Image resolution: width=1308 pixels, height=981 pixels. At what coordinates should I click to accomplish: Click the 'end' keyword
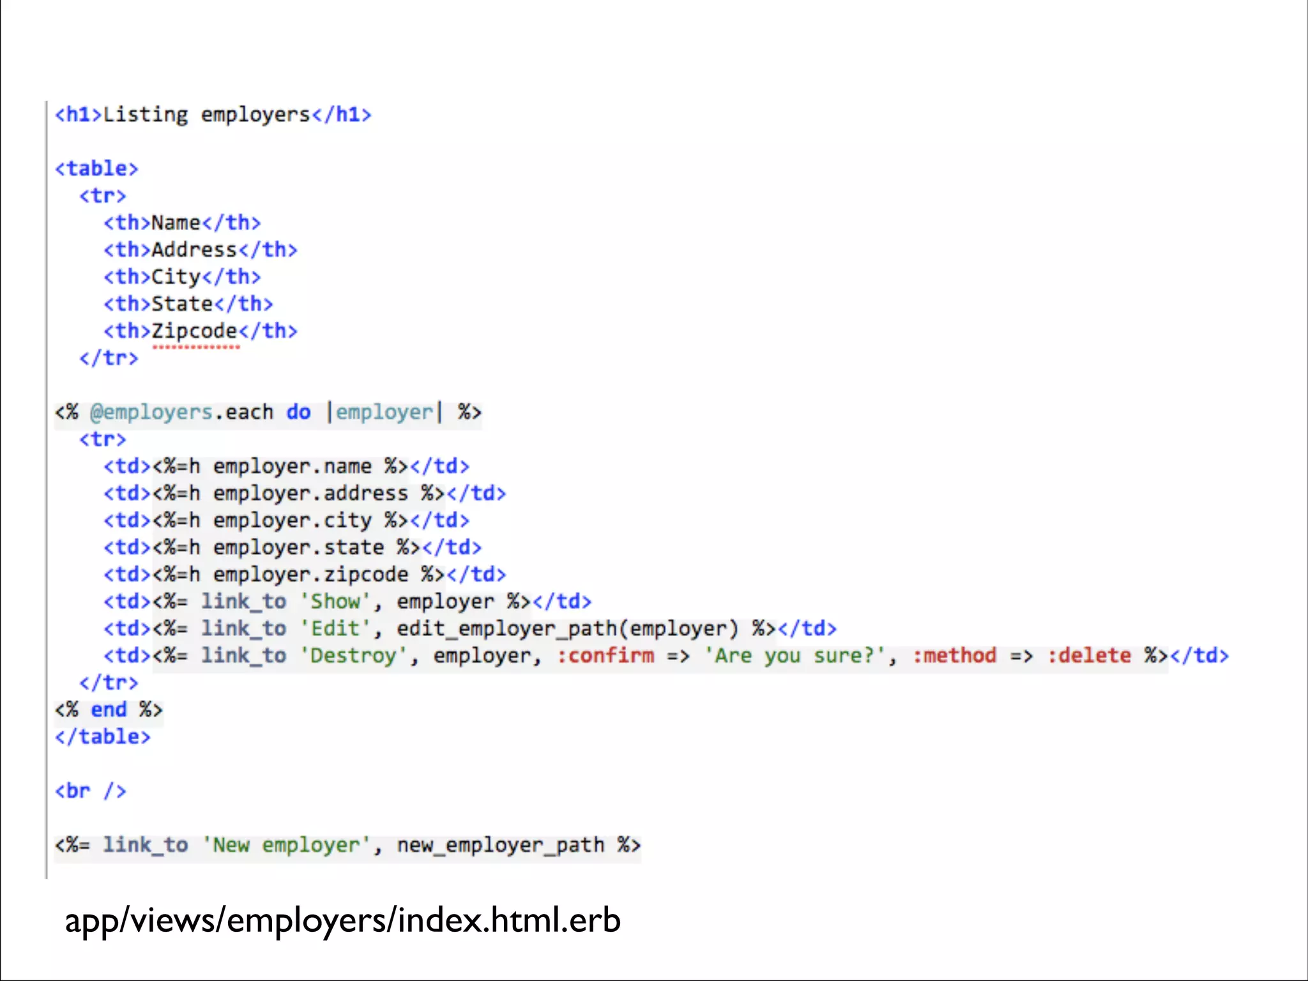[109, 710]
